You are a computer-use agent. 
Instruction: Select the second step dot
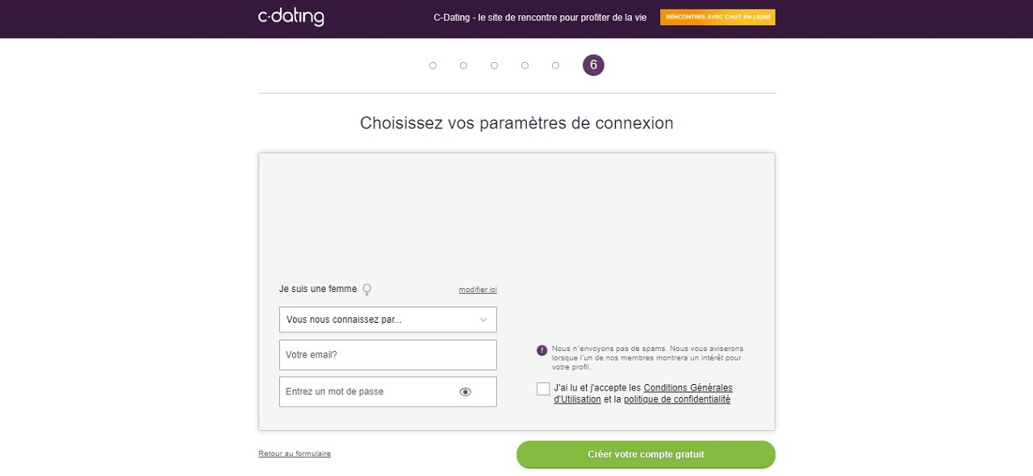463,65
